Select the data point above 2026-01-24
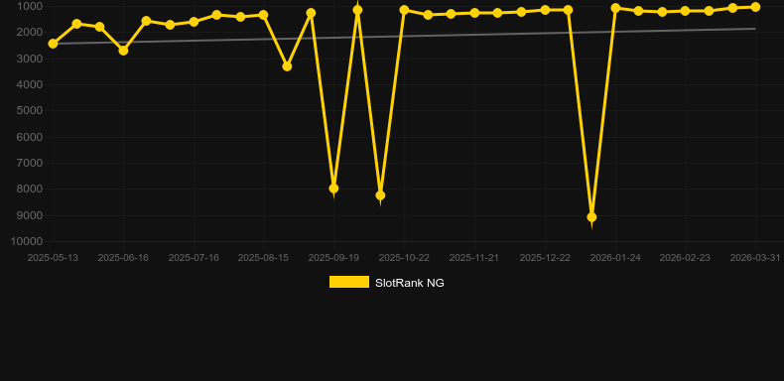 click(x=615, y=8)
